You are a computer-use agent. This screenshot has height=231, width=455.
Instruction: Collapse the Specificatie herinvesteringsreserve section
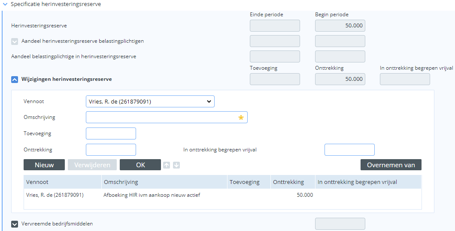(5, 4)
